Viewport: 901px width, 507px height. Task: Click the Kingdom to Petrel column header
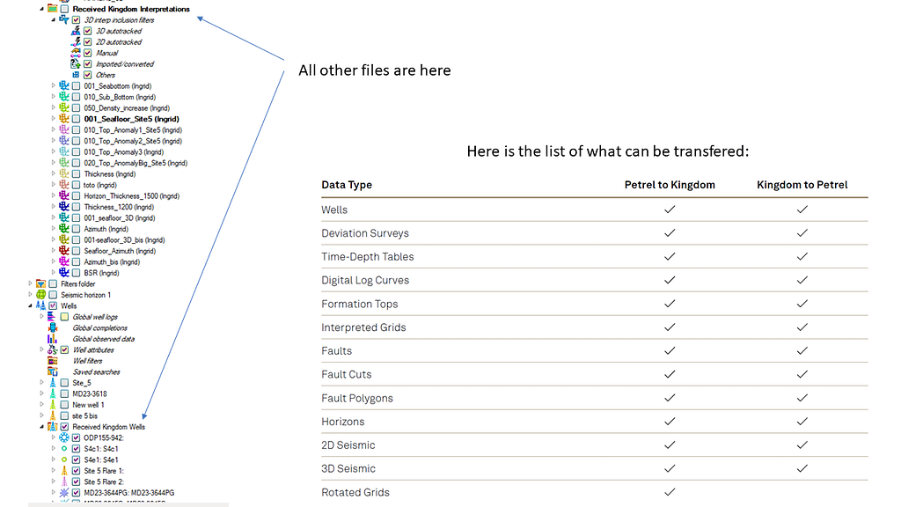[x=802, y=185]
